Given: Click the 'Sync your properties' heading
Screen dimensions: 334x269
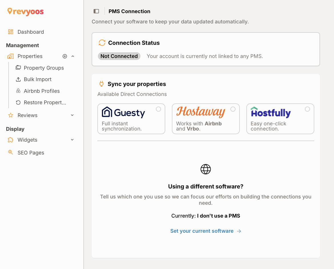Looking at the screenshot, I should point(136,84).
